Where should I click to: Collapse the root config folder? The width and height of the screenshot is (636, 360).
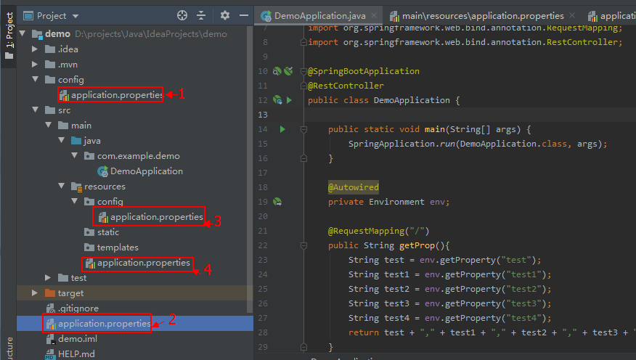point(36,79)
